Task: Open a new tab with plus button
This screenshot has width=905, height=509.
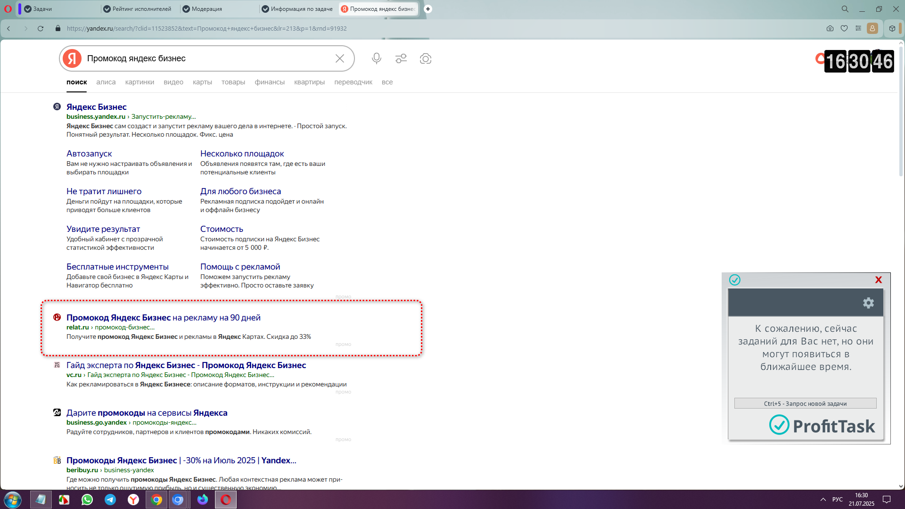Action: pos(428,8)
